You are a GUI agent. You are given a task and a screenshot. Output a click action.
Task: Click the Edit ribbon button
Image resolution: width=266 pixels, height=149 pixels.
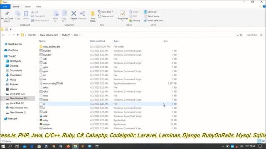point(133,16)
